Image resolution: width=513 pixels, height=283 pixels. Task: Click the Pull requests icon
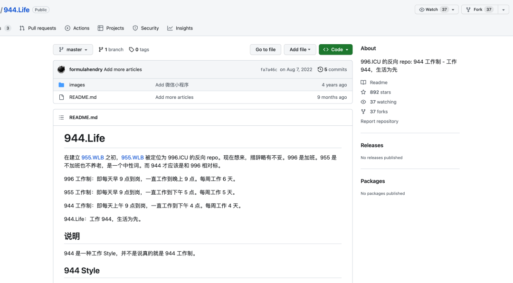click(22, 28)
